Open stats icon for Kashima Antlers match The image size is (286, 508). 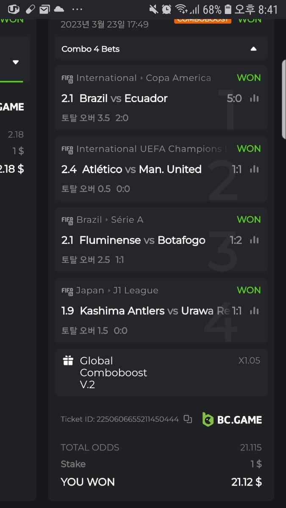click(x=254, y=311)
